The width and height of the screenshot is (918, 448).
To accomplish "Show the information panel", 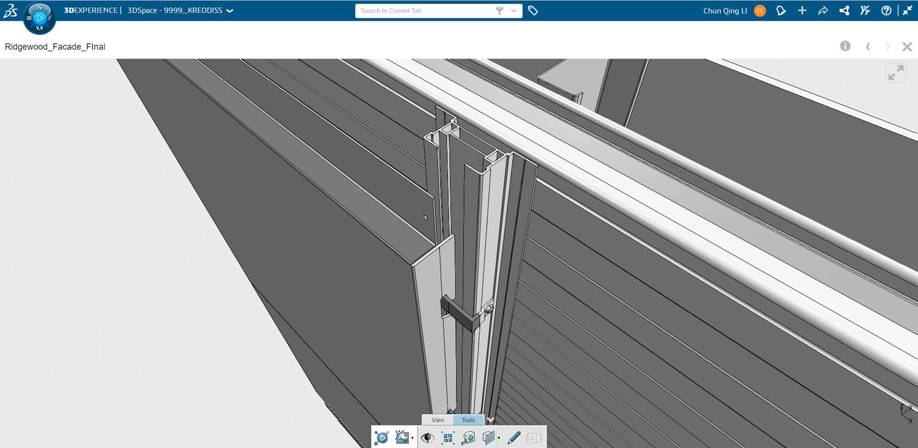I will 845,46.
